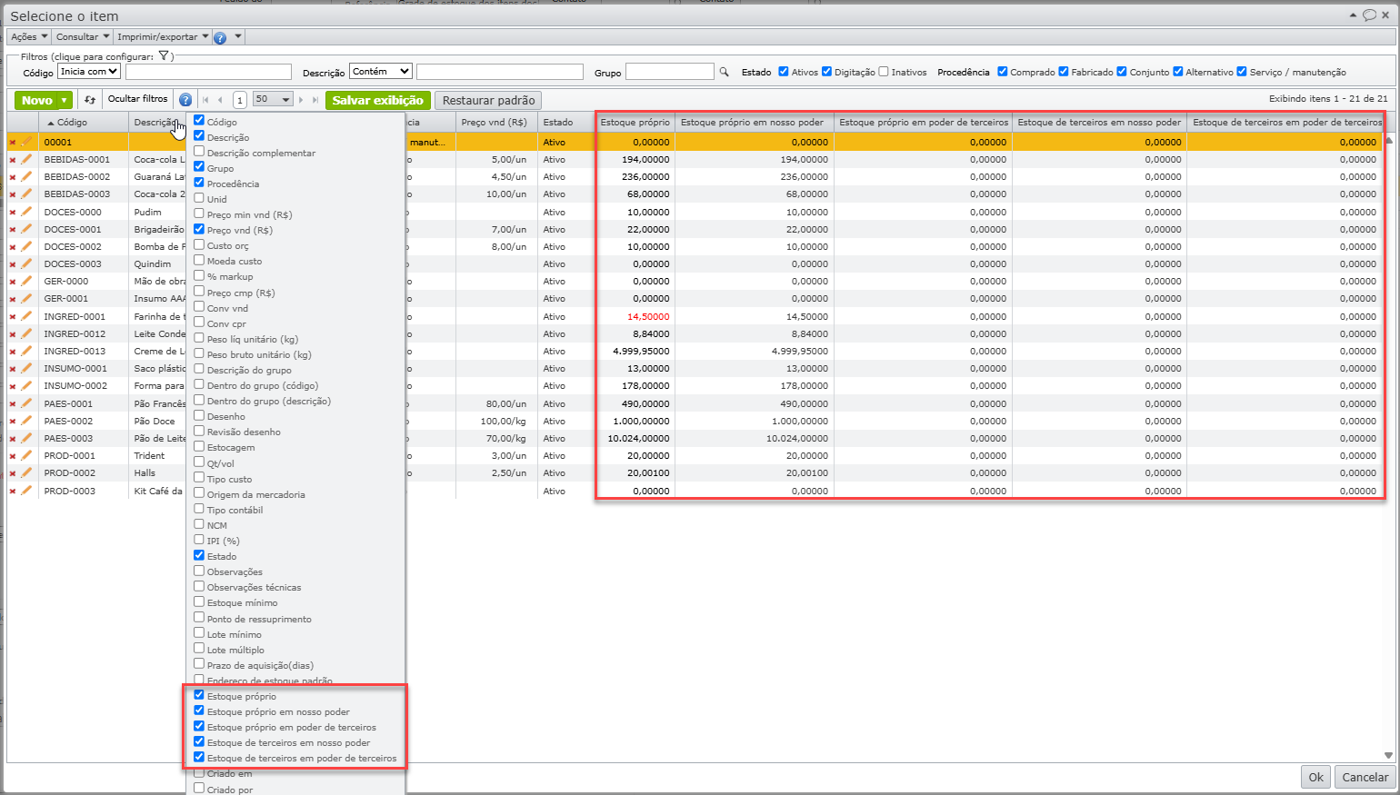Click the magnifier icon next to Grupo field

(725, 72)
